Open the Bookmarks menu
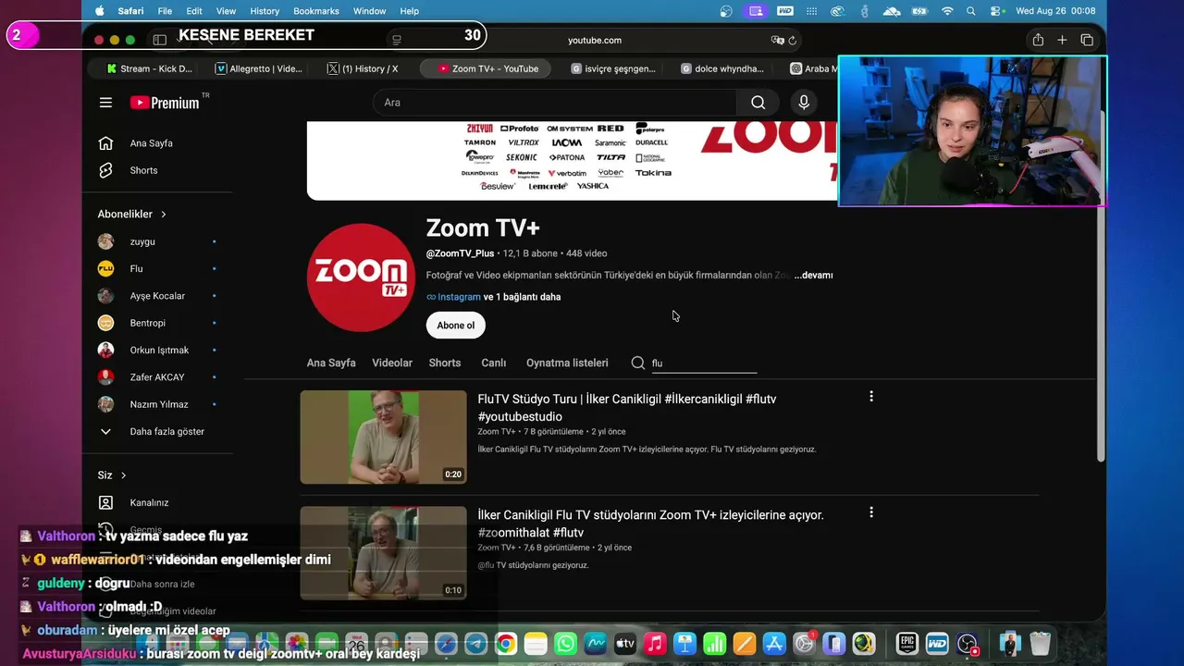Image resolution: width=1184 pixels, height=666 pixels. coord(316,11)
